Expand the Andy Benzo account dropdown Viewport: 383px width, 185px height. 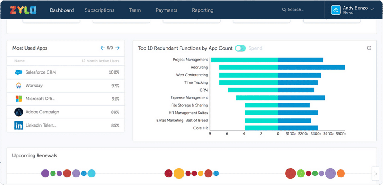(x=372, y=9)
